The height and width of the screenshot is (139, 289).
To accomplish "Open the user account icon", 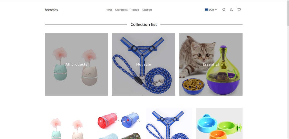I will 231,10.
